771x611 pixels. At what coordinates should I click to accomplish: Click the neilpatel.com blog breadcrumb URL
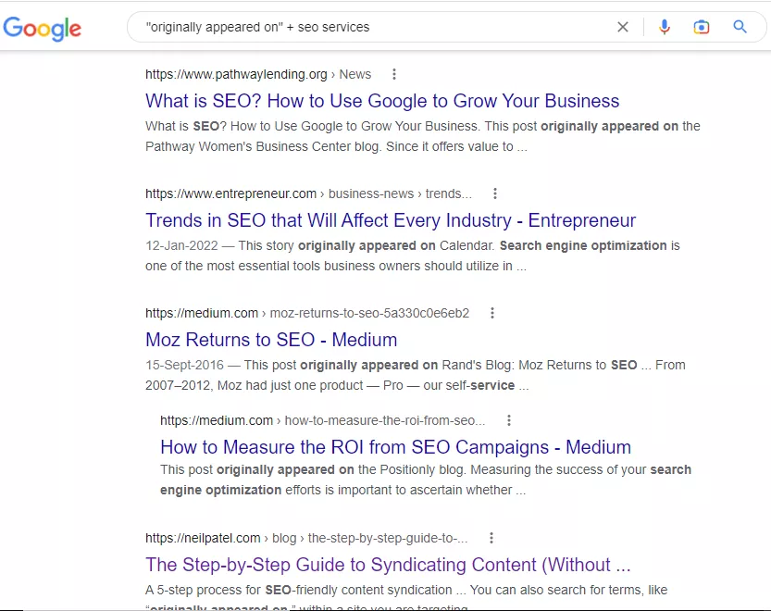(x=306, y=538)
